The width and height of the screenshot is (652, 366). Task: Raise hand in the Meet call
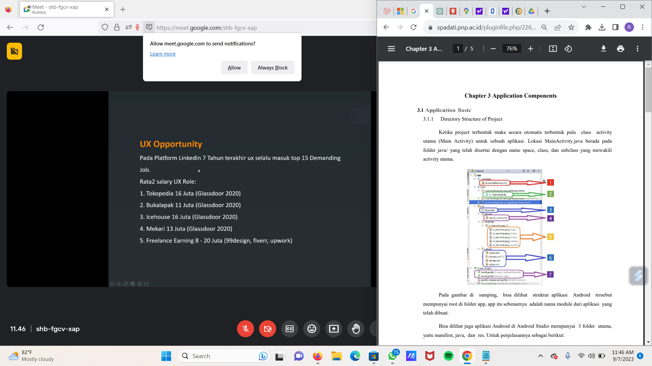coord(356,329)
